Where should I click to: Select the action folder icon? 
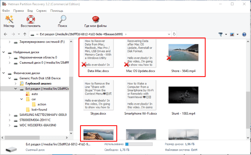34,104
